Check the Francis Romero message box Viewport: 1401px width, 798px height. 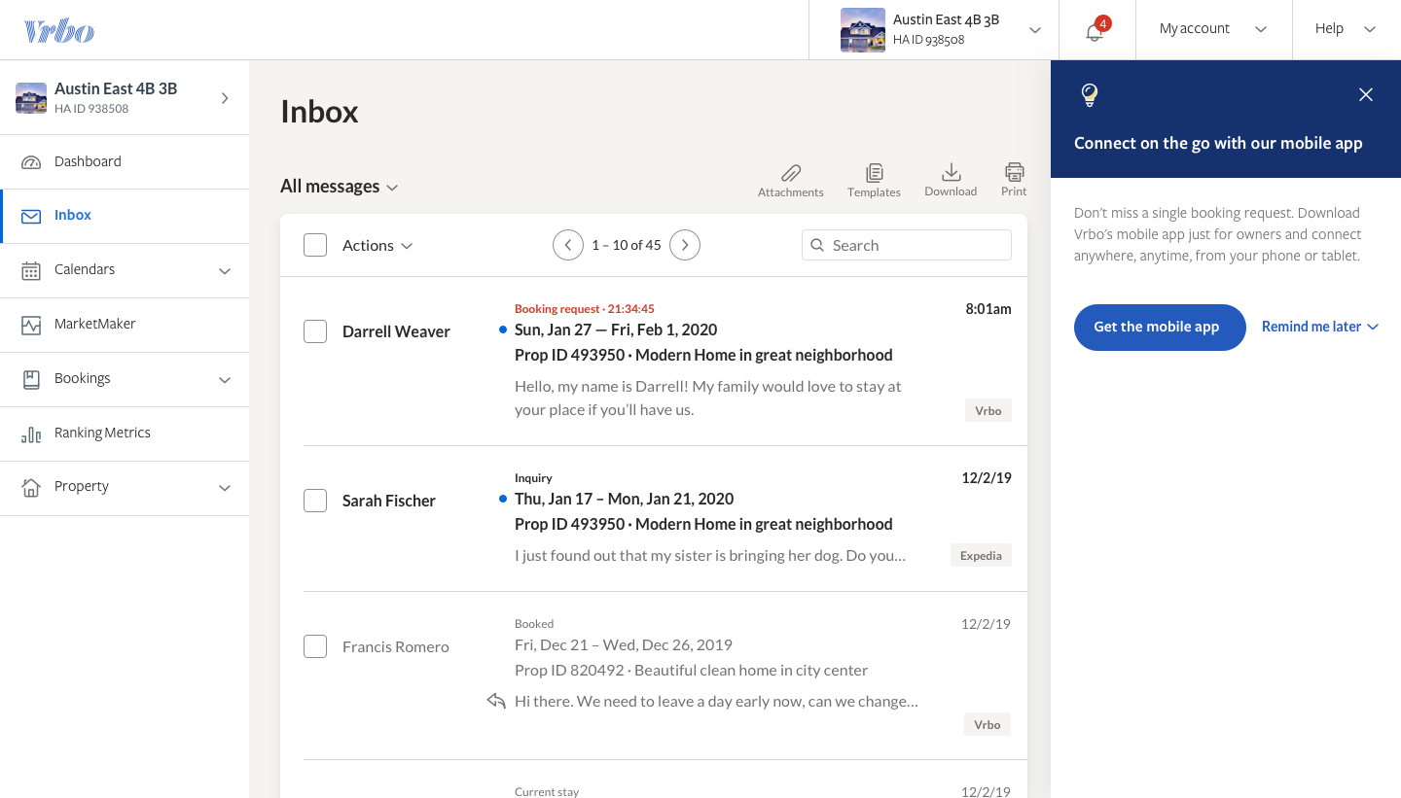[315, 646]
